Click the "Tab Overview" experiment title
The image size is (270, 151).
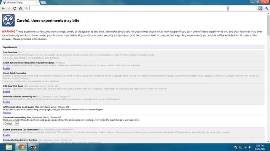(x=10, y=52)
